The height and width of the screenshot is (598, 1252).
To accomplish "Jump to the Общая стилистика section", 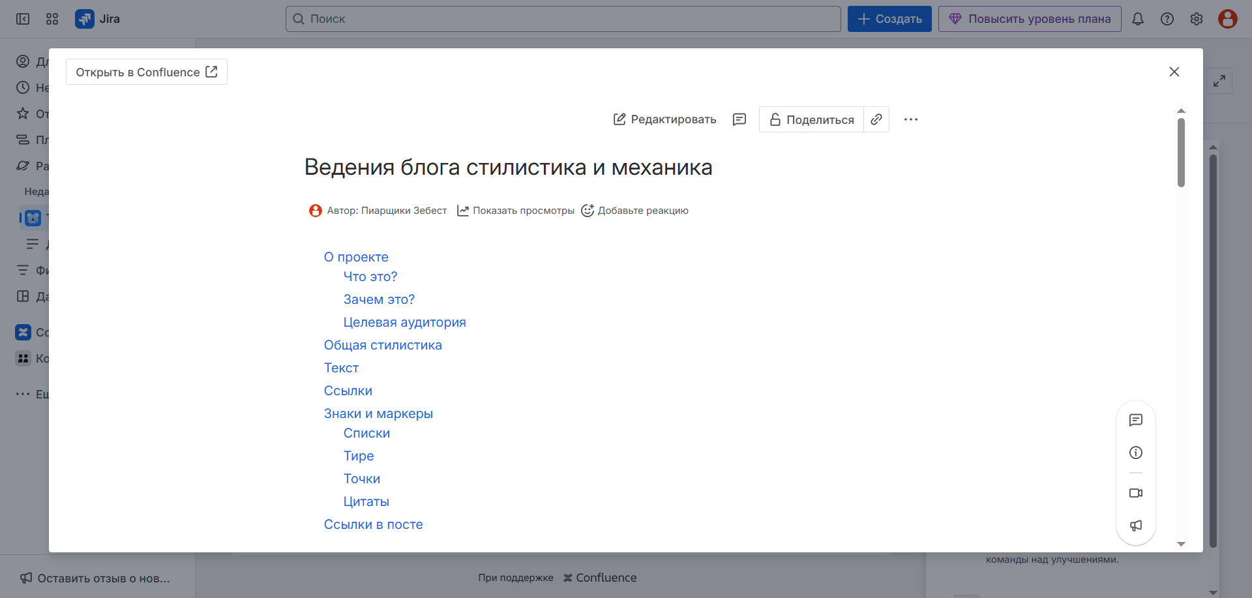I will (x=383, y=345).
